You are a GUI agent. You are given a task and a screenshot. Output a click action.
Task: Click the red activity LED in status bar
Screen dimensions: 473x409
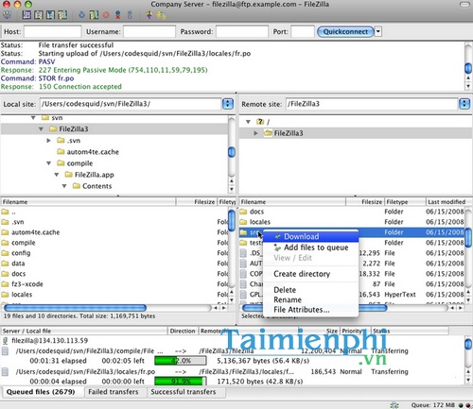tap(467, 405)
